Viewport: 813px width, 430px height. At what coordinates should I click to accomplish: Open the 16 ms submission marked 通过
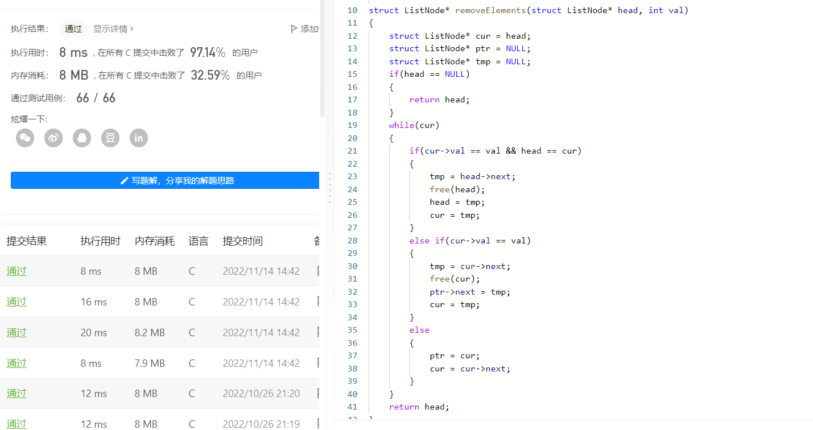(16, 302)
